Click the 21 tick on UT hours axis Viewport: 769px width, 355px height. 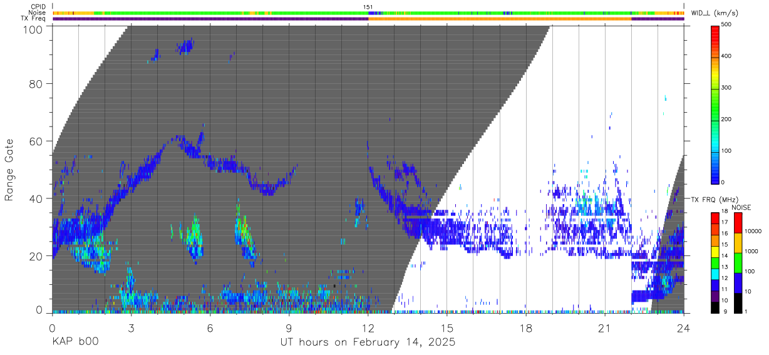pos(605,329)
